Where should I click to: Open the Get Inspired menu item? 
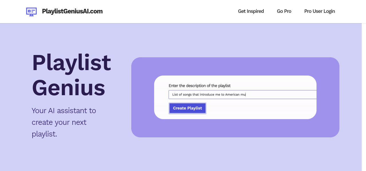pyautogui.click(x=251, y=11)
